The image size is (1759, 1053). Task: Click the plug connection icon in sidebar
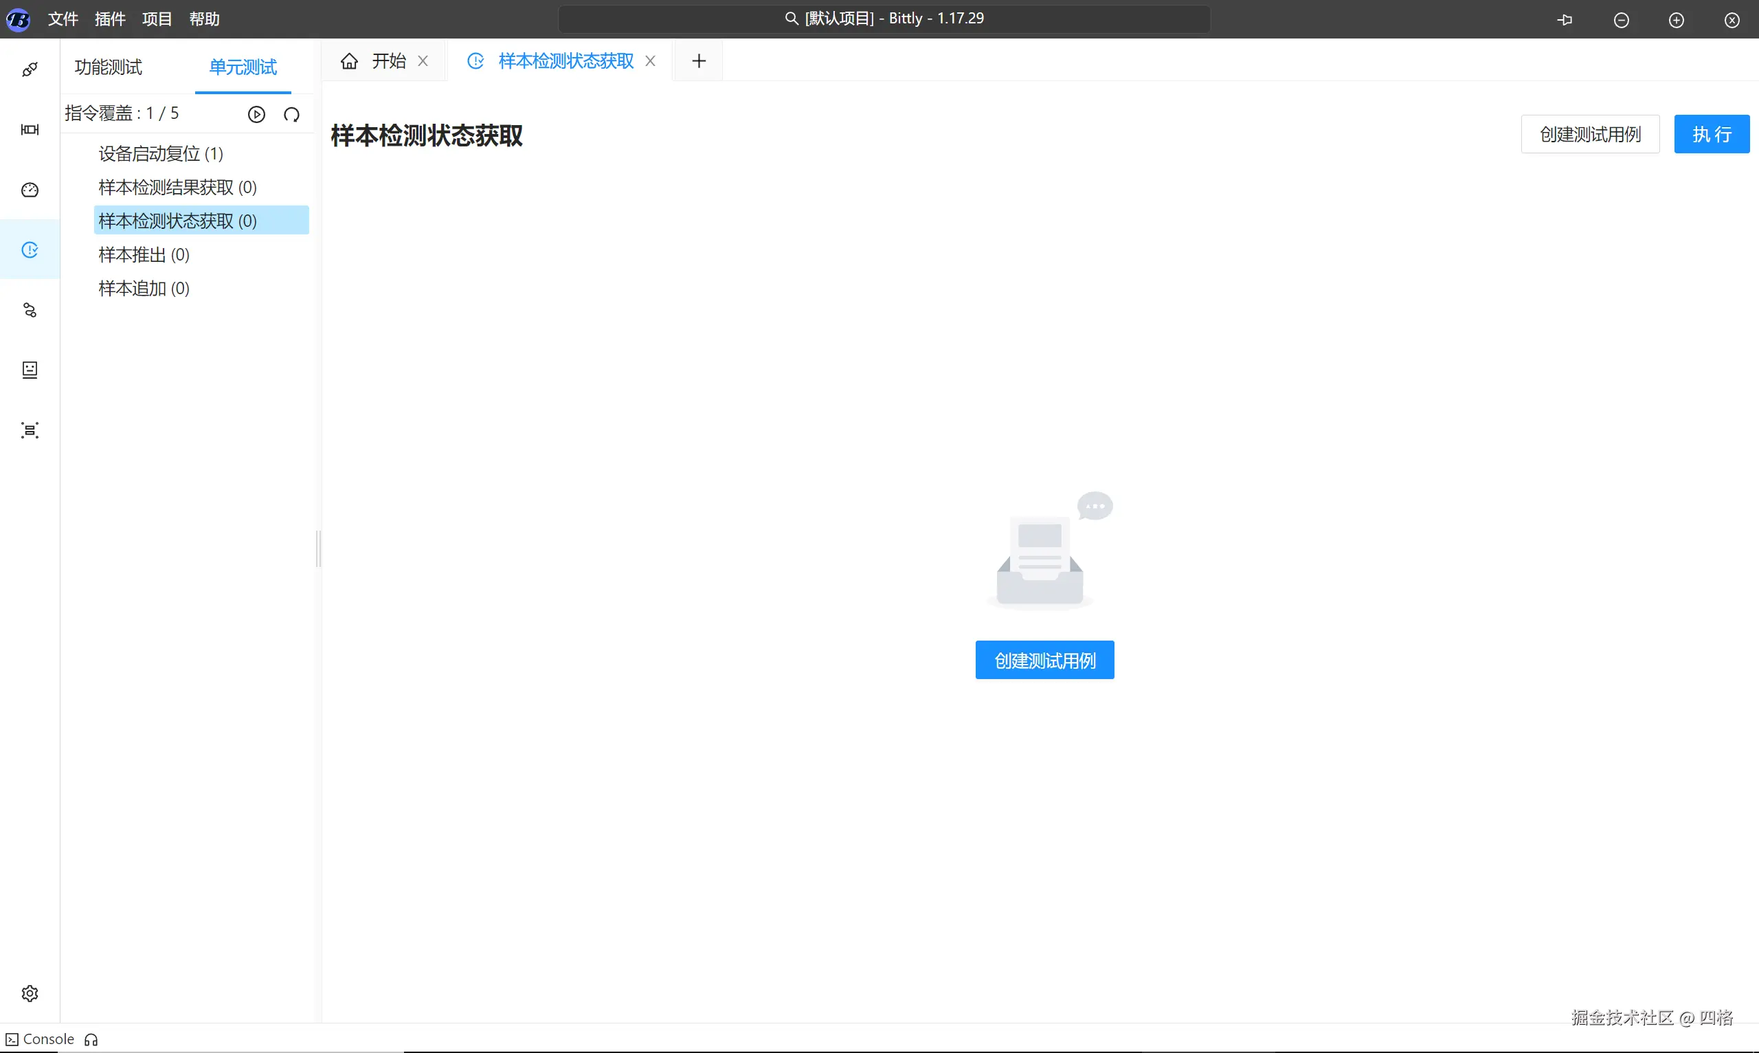tap(30, 69)
